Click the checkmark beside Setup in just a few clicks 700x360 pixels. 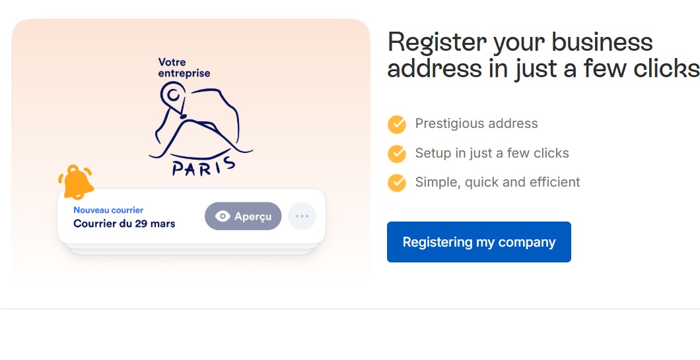tap(397, 154)
